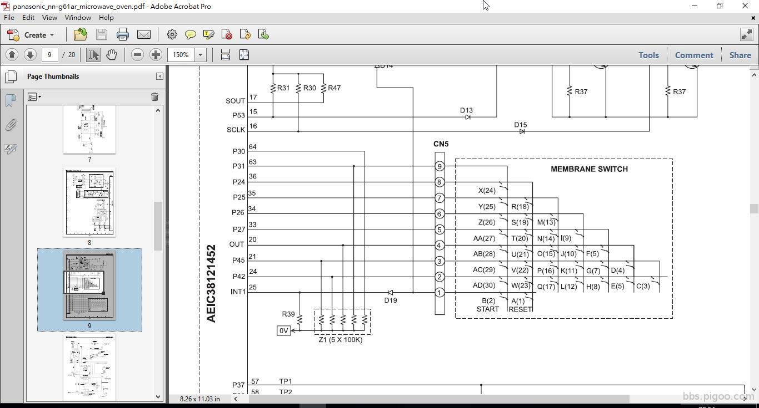Image resolution: width=759 pixels, height=408 pixels.
Task: Open the Create dropdown arrow
Action: coord(52,35)
